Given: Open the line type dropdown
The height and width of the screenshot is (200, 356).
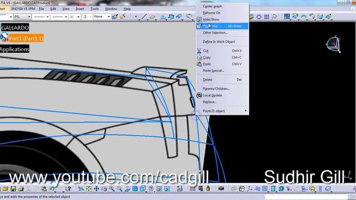Looking at the screenshot, I should 66,17.
